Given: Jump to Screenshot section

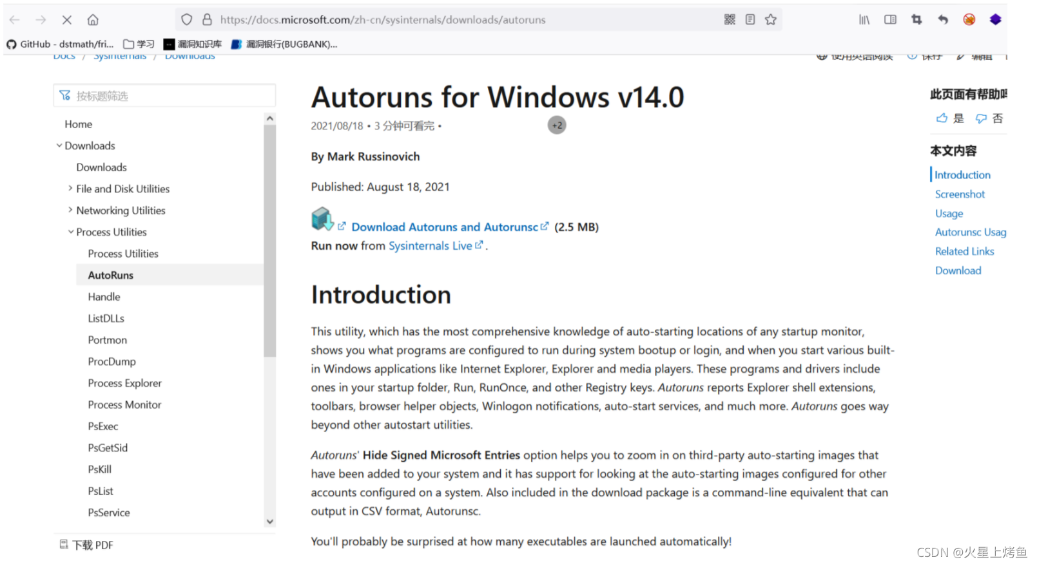Looking at the screenshot, I should tap(960, 194).
